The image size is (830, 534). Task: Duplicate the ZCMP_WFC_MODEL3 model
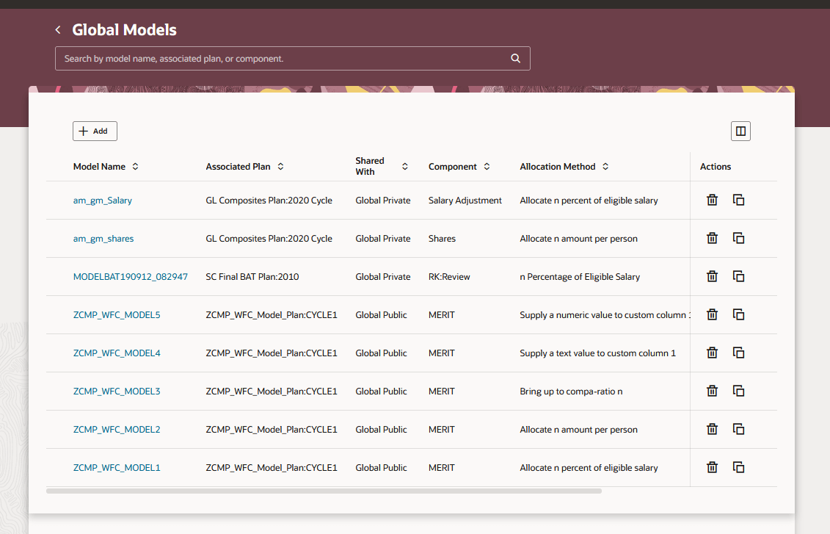click(x=738, y=391)
